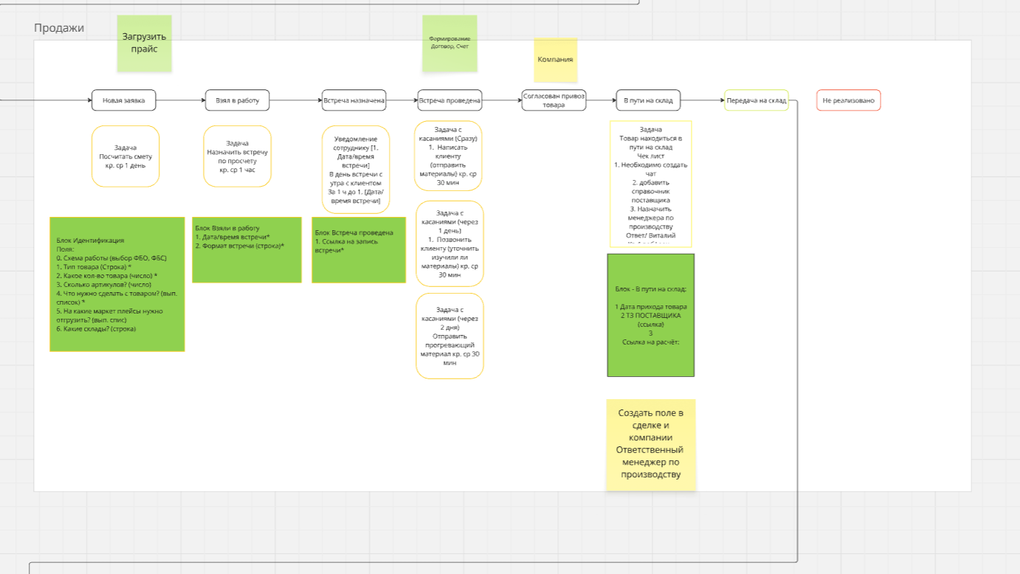1020x574 pixels.
Task: Select the 'Отправить прогревающий материал' task bubble
Action: point(450,336)
